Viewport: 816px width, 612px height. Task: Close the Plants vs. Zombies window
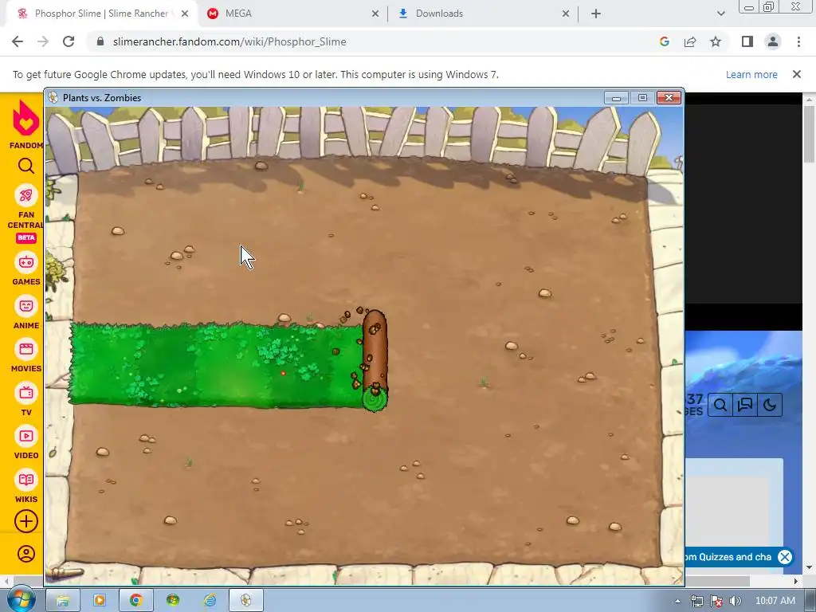[669, 97]
